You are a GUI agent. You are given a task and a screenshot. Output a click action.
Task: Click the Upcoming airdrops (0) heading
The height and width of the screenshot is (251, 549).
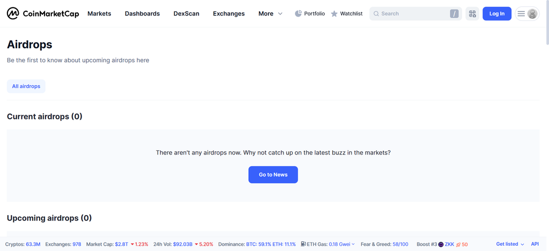(49, 218)
